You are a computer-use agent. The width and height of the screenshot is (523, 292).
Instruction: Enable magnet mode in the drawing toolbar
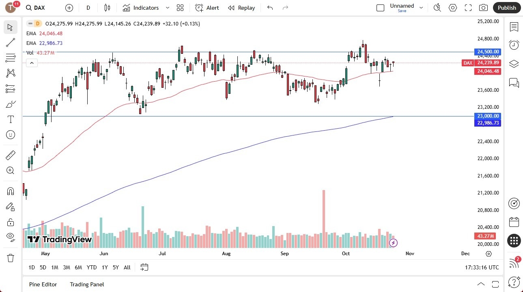pos(10,191)
